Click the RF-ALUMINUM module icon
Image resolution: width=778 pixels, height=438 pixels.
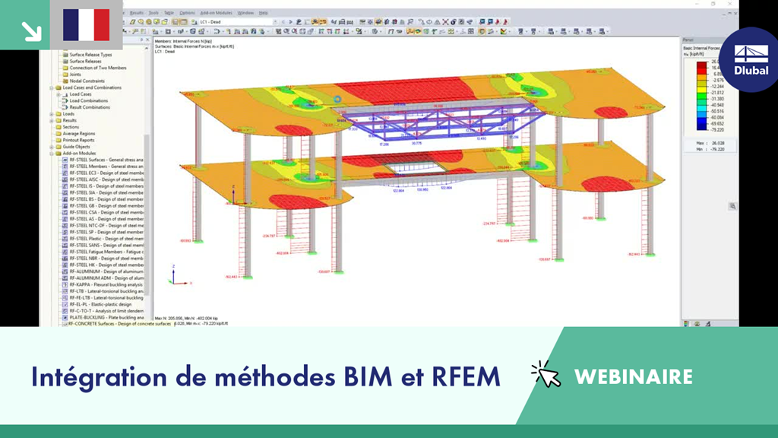point(65,271)
